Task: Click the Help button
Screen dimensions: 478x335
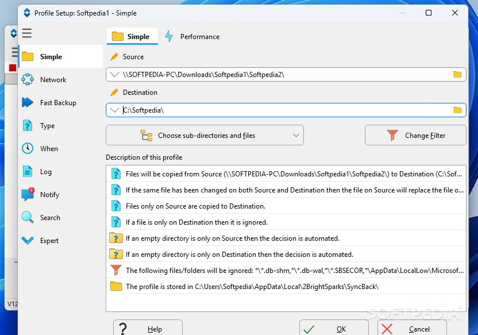Action: [x=148, y=328]
